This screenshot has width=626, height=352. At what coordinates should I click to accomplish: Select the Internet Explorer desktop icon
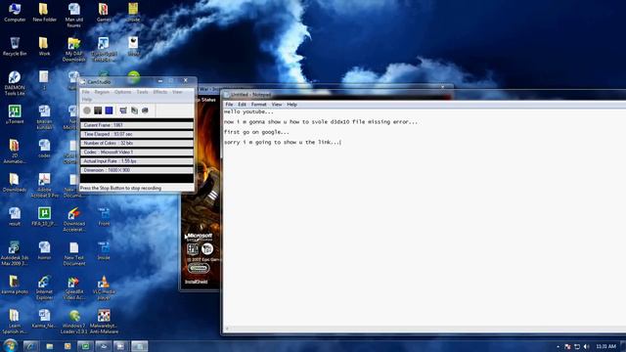point(44,287)
